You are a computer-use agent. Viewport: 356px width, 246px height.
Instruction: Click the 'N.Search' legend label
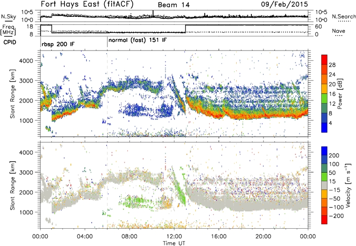tap(344, 16)
